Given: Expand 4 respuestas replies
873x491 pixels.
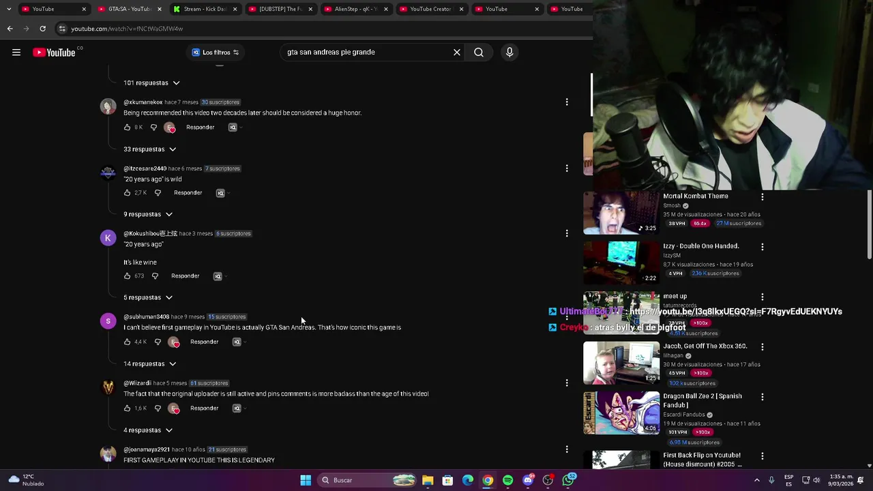Looking at the screenshot, I should [148, 430].
